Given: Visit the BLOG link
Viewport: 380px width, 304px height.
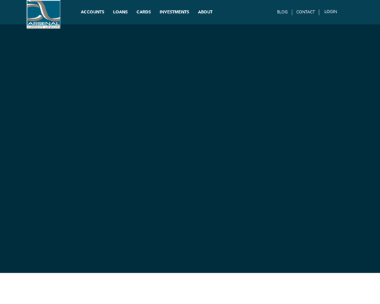Looking at the screenshot, I should (x=282, y=12).
